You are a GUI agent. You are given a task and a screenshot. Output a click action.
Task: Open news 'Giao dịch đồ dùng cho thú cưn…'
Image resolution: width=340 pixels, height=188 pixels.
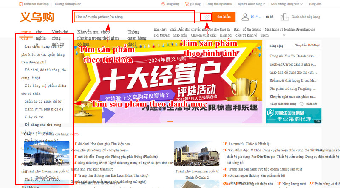pyautogui.click(x=293, y=72)
